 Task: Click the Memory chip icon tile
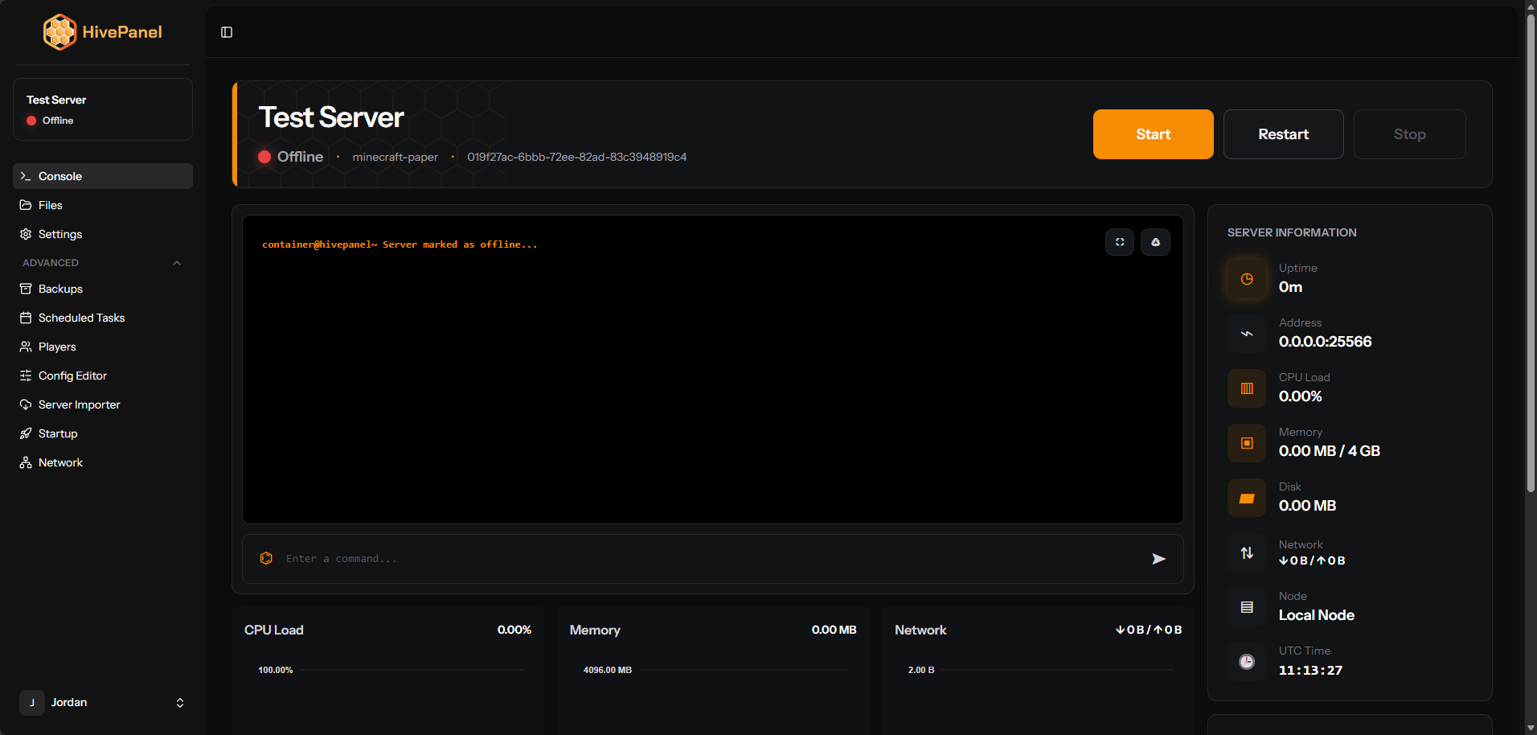click(x=1247, y=443)
